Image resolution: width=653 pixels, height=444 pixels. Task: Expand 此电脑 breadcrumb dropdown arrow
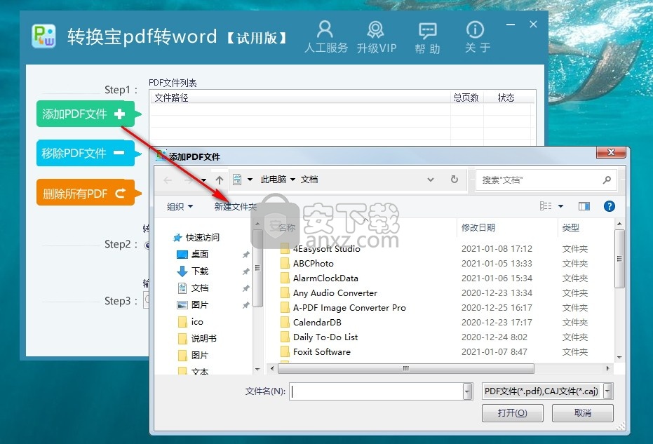tap(292, 180)
